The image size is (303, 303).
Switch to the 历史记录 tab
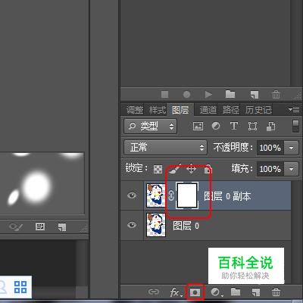pyautogui.click(x=258, y=110)
